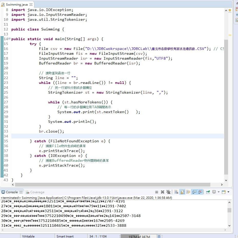Open the New Console View dropdown arrow
238x238 pixels.
228,192
